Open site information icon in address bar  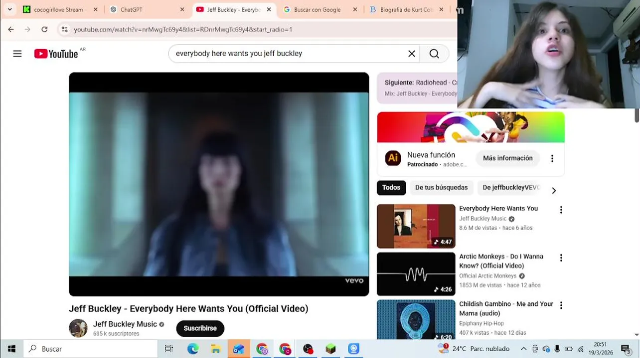(64, 29)
